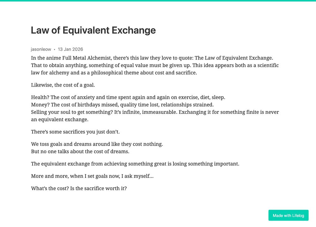Click the teal bar at page top
This screenshot has height=227, width=316.
coord(158,1)
